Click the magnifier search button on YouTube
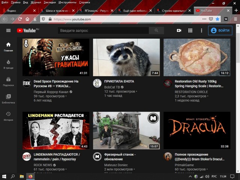The image size is (240, 180). point(156,30)
